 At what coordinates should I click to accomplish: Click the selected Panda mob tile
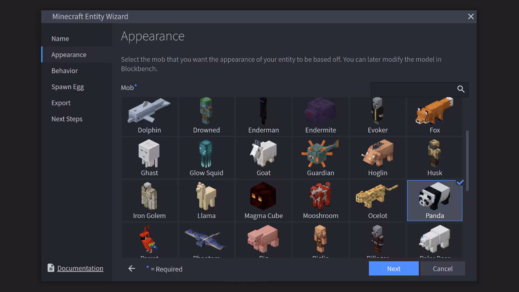434,200
